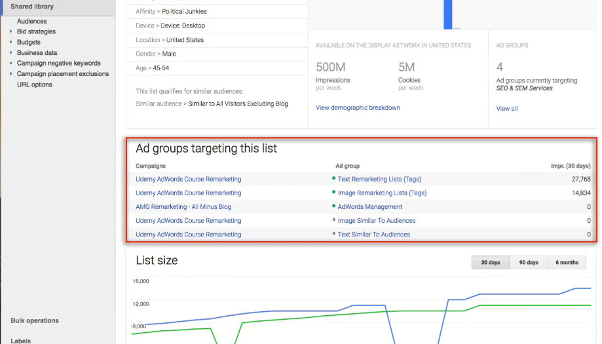This screenshot has width=602, height=344.
Task: Expand the Business data section
Action: 11,53
